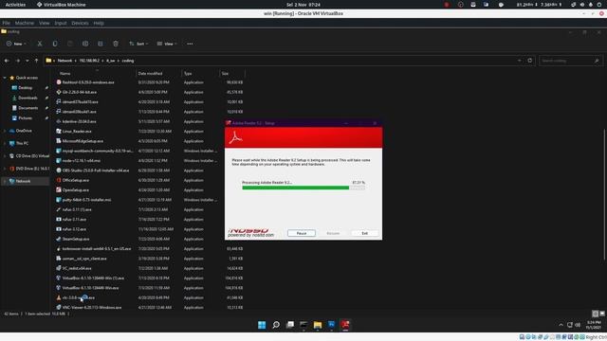Refresh the coding folder view
Screen dimensions: 607x341
530,61
